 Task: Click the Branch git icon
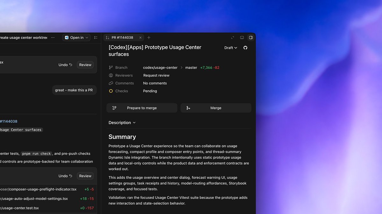coord(111,68)
